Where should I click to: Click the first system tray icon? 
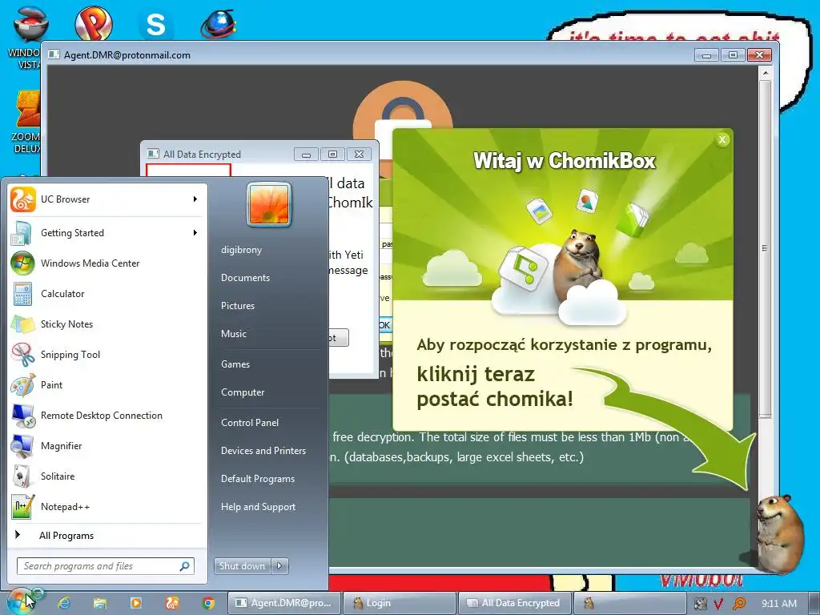pos(700,604)
